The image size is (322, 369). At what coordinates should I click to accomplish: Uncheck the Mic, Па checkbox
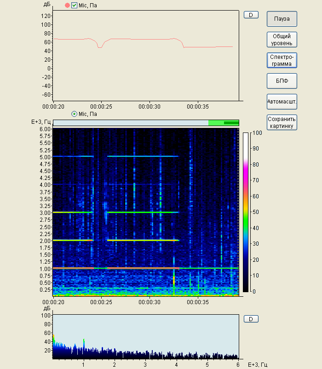(75, 6)
